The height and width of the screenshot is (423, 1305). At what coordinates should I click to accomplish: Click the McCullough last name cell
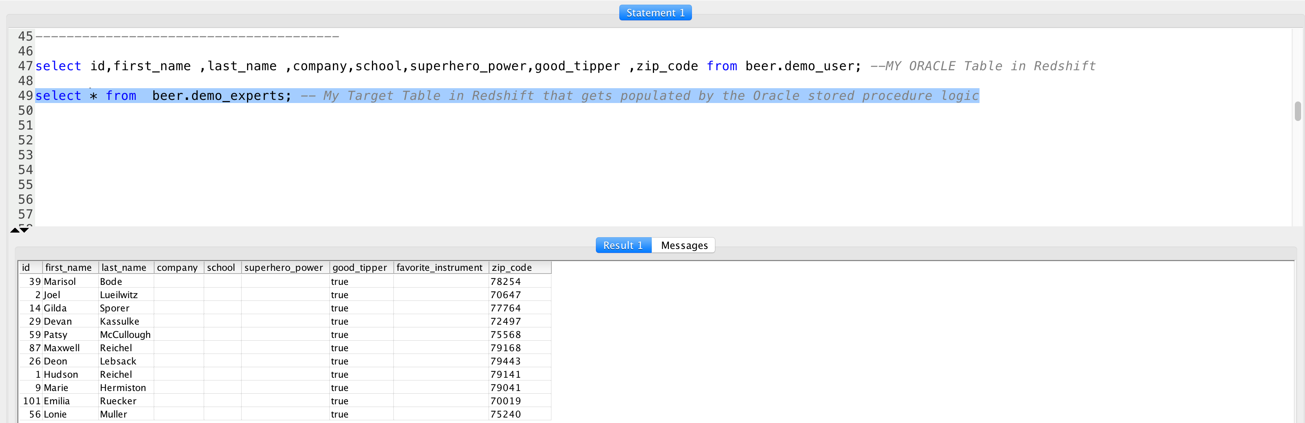point(125,334)
